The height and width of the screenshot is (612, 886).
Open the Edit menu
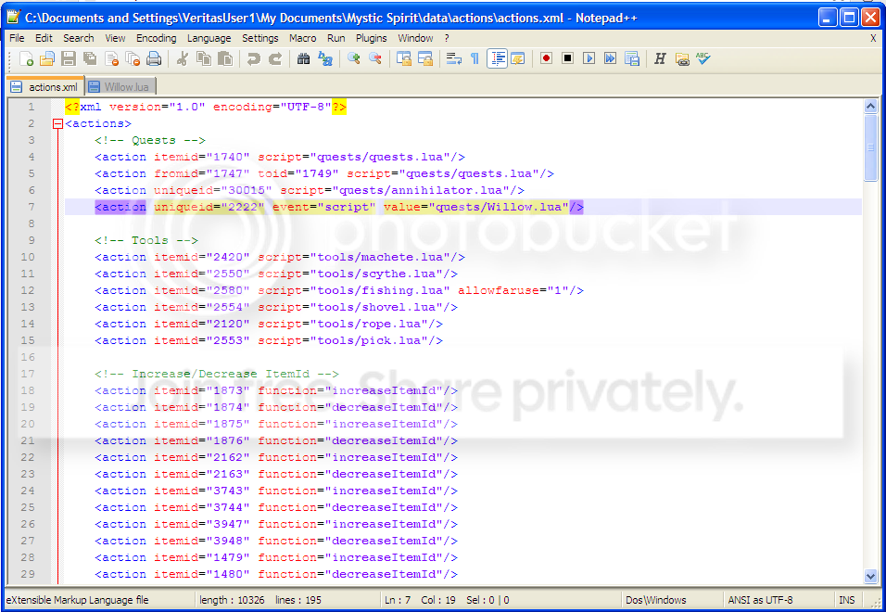coord(44,38)
